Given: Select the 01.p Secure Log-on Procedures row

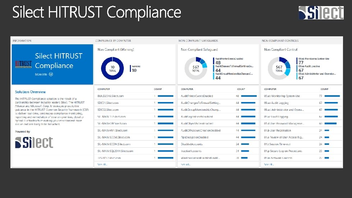Looking at the screenshot, I should (302, 151).
